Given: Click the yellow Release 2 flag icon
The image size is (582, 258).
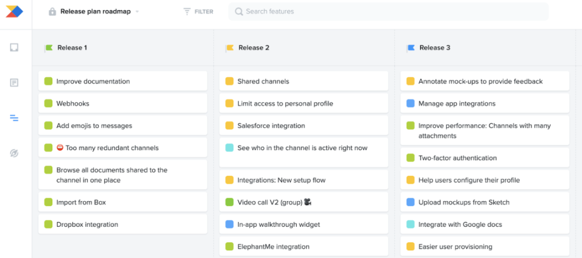Looking at the screenshot, I should coord(230,48).
